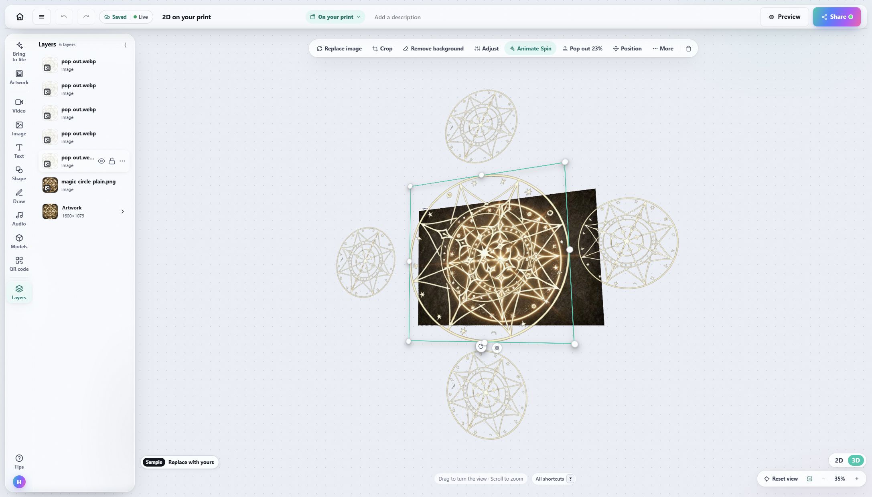The height and width of the screenshot is (497, 872).
Task: Open the Tips help icon
Action: pos(19,461)
